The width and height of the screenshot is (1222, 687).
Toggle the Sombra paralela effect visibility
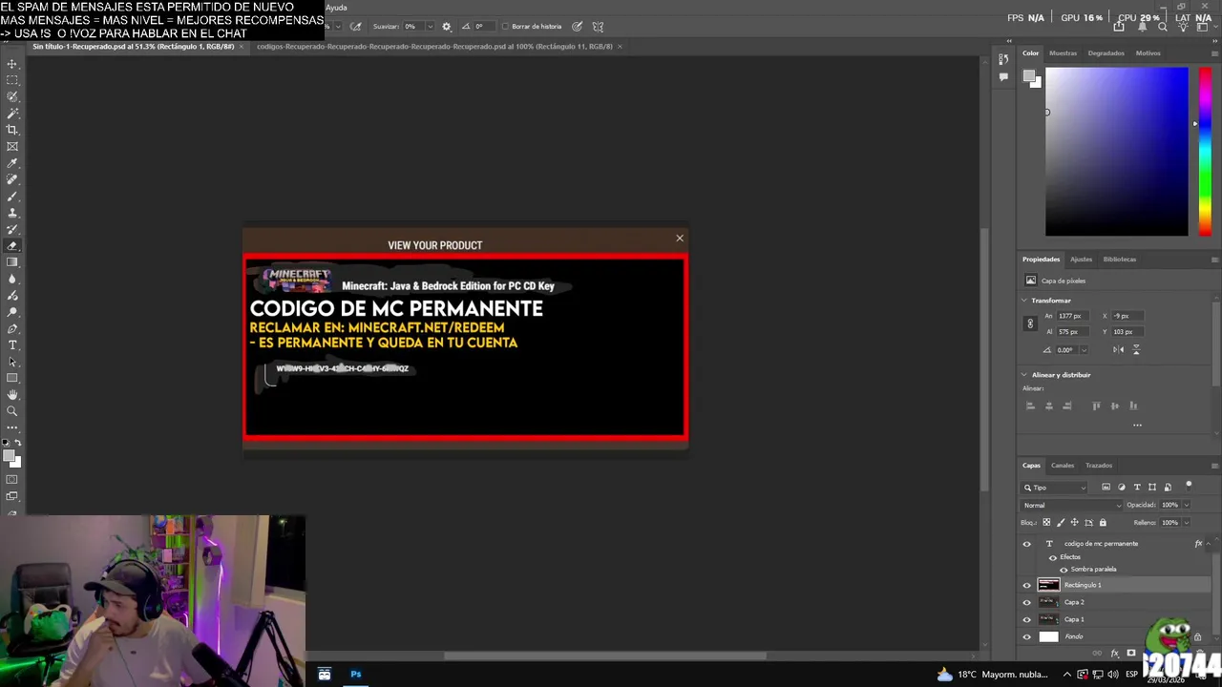click(1064, 570)
